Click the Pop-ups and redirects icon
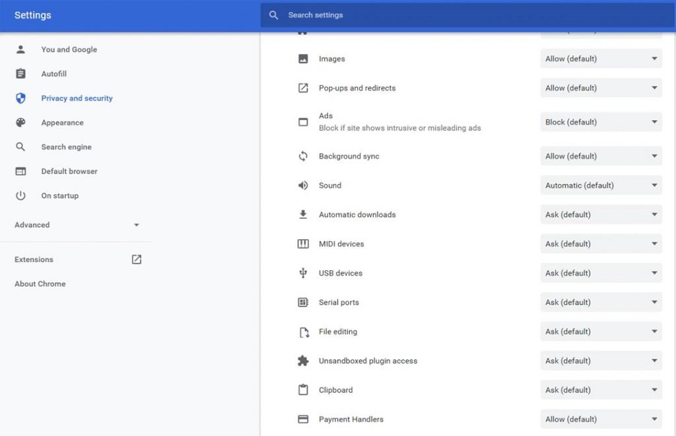Screen dimensions: 676x436 [x=303, y=88]
